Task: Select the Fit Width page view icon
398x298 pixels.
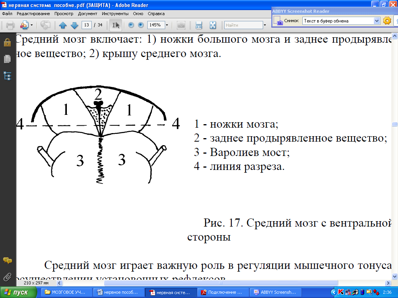Action: [199, 25]
